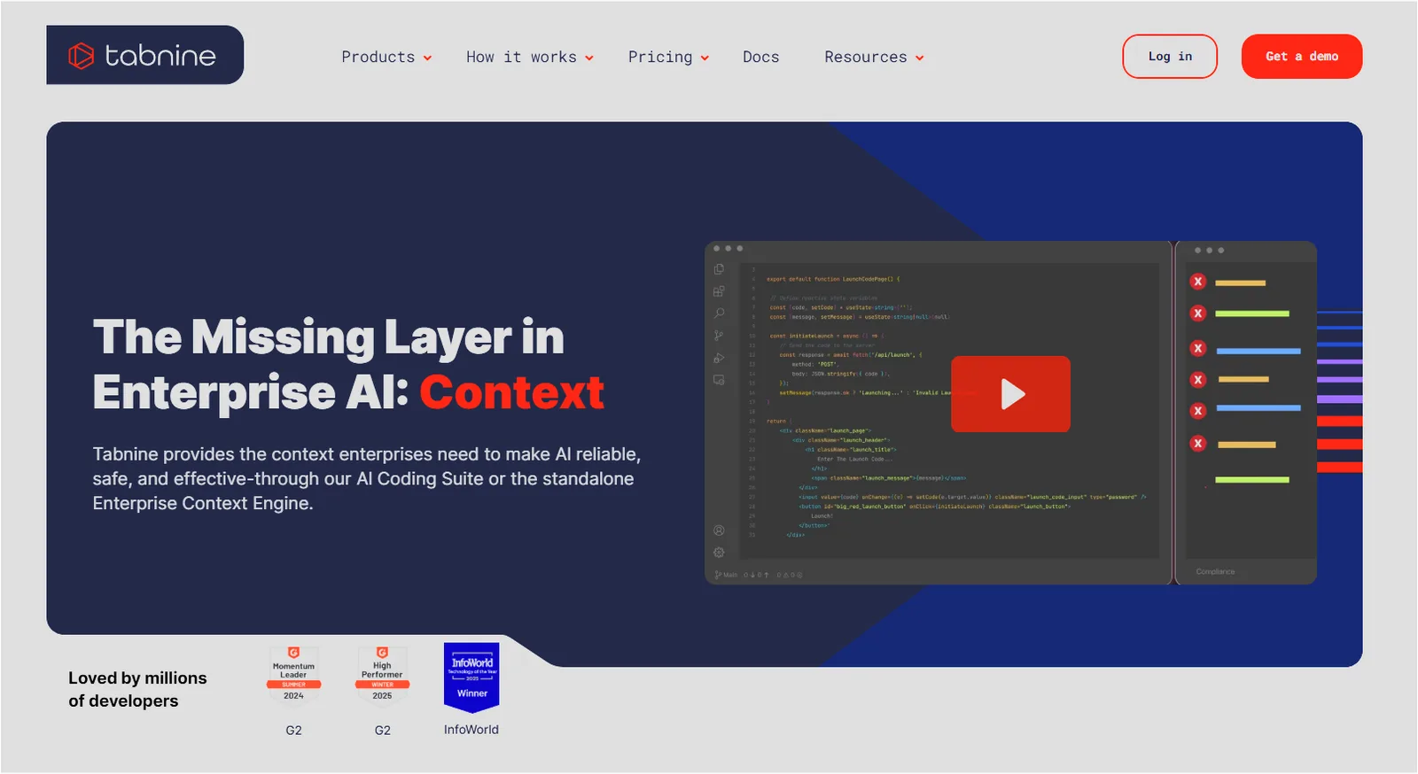Click the search magnifier icon in the editor mockup
Image resolution: width=1418 pixels, height=774 pixels.
(x=719, y=313)
